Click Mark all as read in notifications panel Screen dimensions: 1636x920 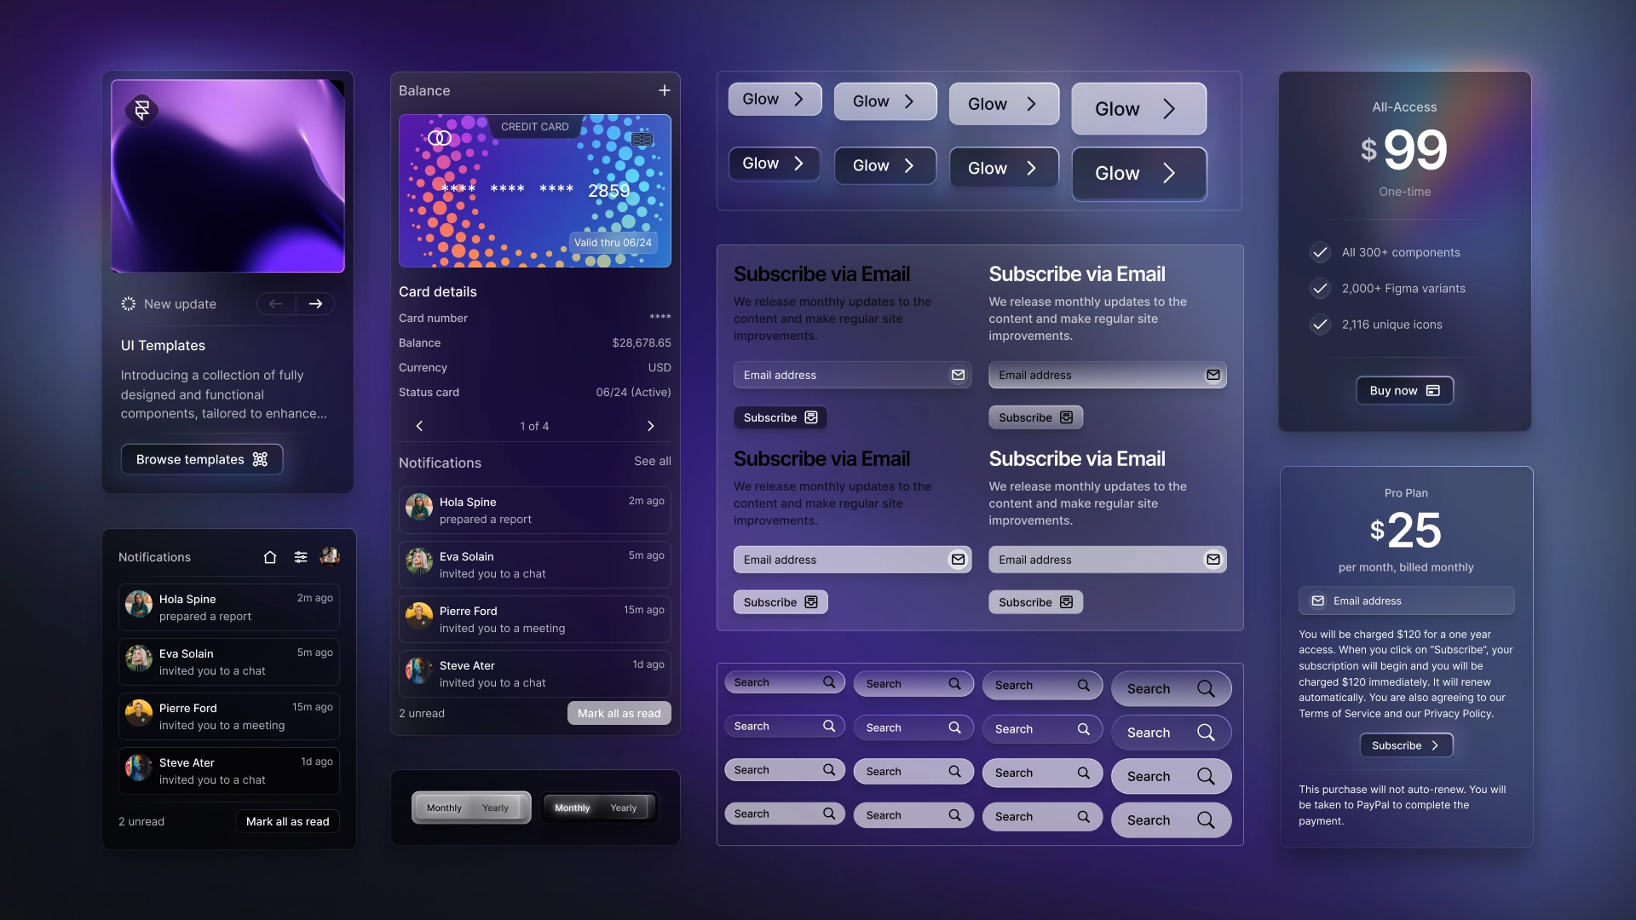tap(288, 821)
